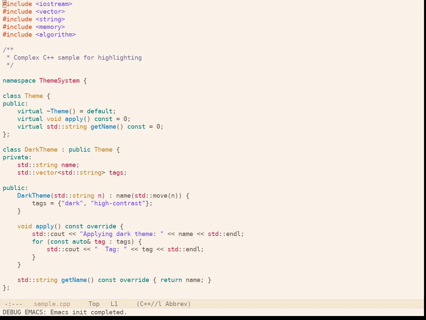This screenshot has width=426, height=320.
Task: Click the L1 line number indicator
Action: (114, 304)
